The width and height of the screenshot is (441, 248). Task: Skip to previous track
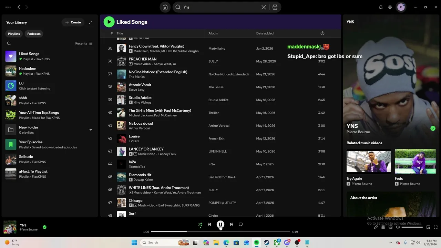209,225
